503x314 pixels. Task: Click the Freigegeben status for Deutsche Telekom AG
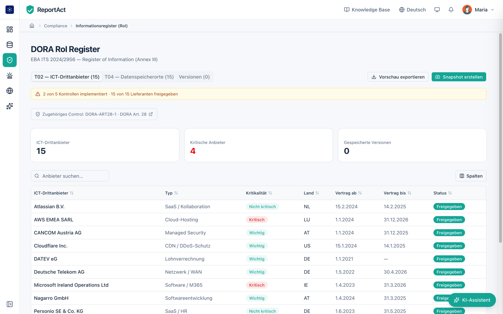click(x=449, y=272)
